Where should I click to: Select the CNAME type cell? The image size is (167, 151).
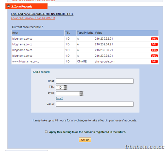pos(85,61)
